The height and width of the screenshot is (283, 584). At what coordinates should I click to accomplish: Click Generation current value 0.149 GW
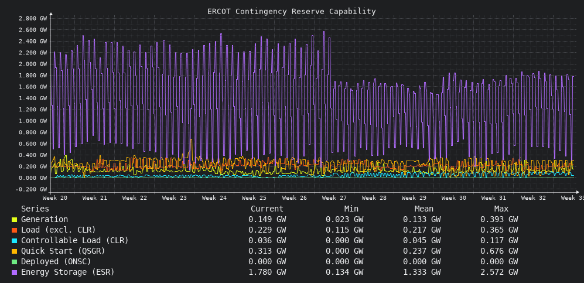pyautogui.click(x=267, y=219)
